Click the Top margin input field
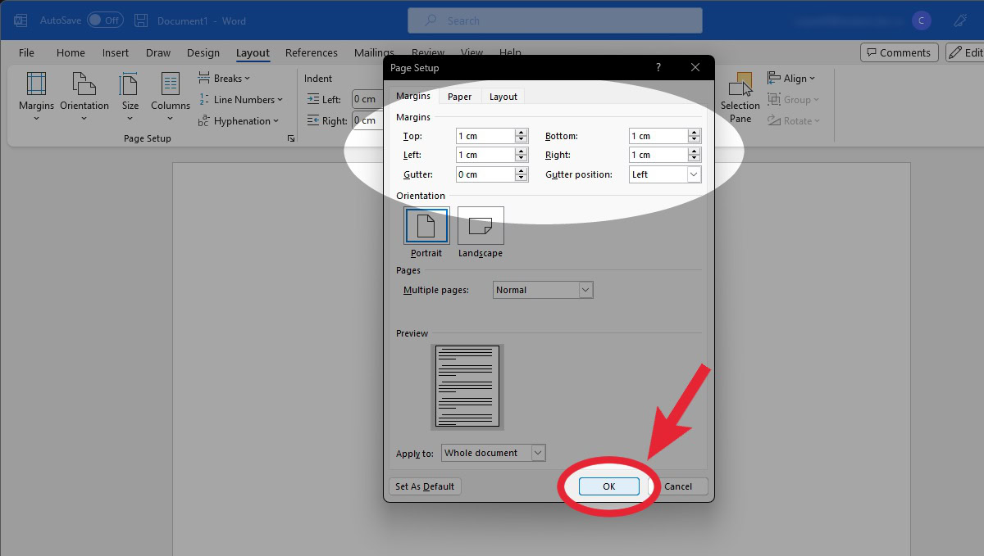The width and height of the screenshot is (984, 556). pos(485,136)
